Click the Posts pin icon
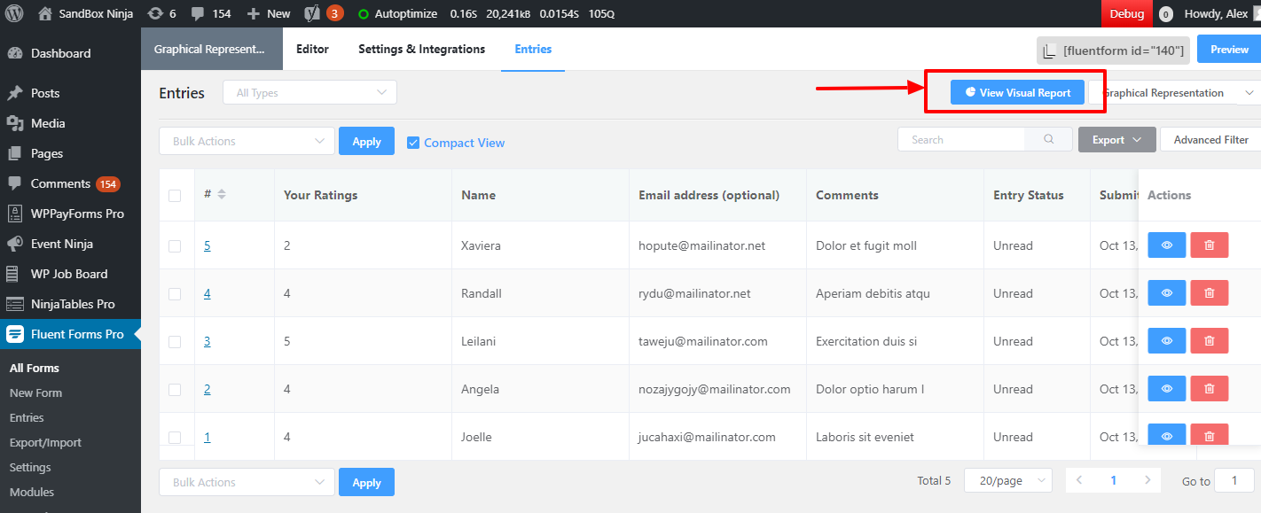Viewport: 1261px width, 513px height. pos(15,93)
